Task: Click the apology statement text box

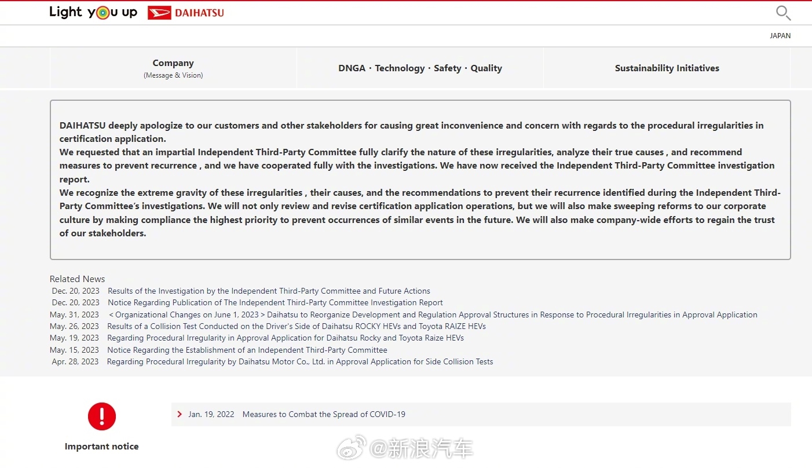Action: click(x=420, y=180)
